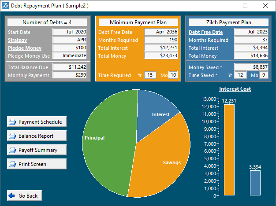The height and width of the screenshot is (206, 276).
Task: Open the Strategy link
Action: click(17, 40)
